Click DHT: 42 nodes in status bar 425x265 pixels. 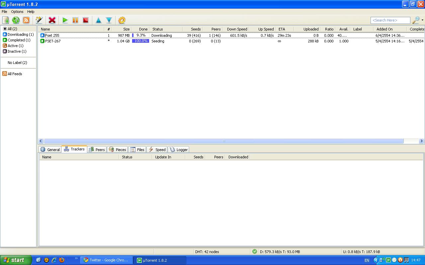coord(207,252)
